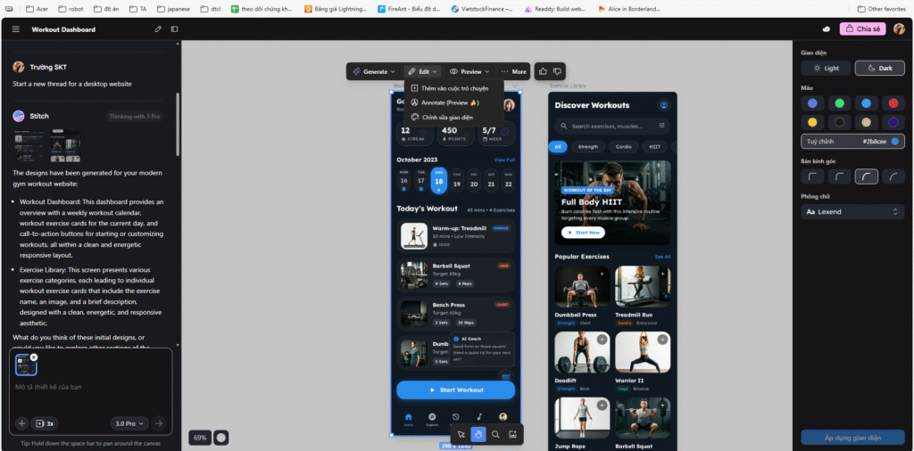Pick the green color swatch
914x451 pixels.
(x=839, y=103)
